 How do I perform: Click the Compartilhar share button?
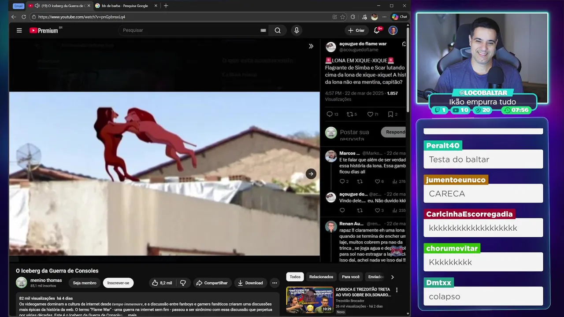tap(212, 283)
